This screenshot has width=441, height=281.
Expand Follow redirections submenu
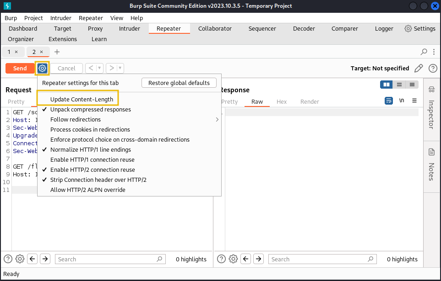130,120
